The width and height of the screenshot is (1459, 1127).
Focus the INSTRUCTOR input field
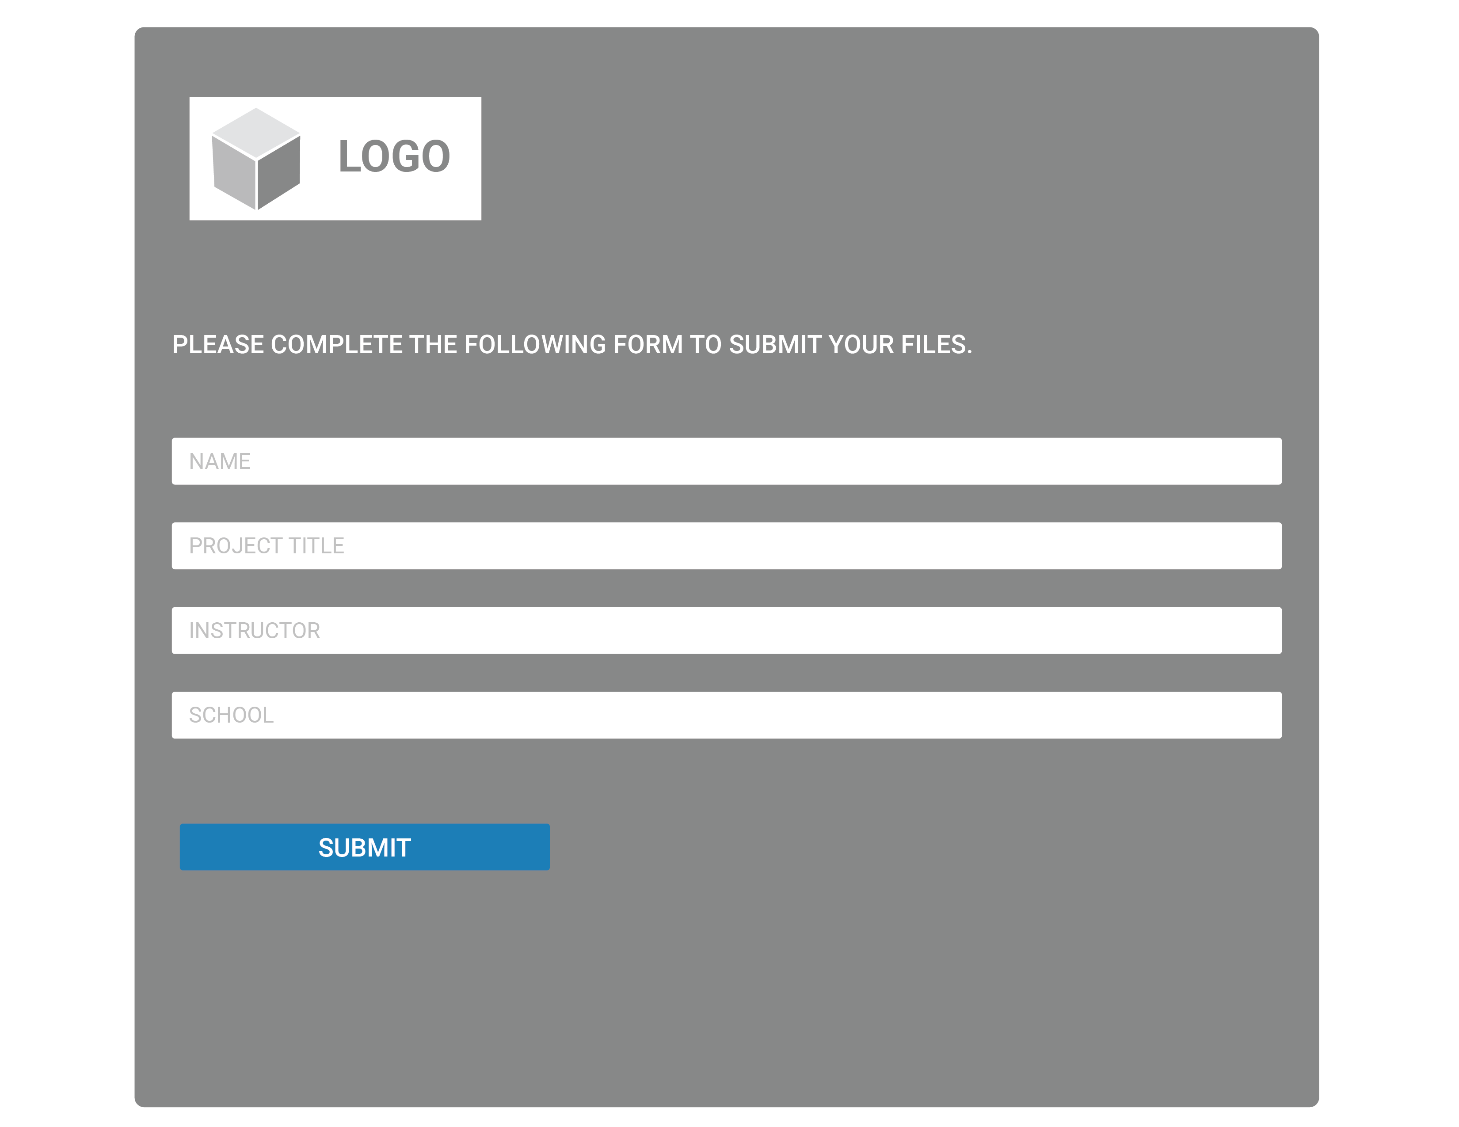pos(727,631)
